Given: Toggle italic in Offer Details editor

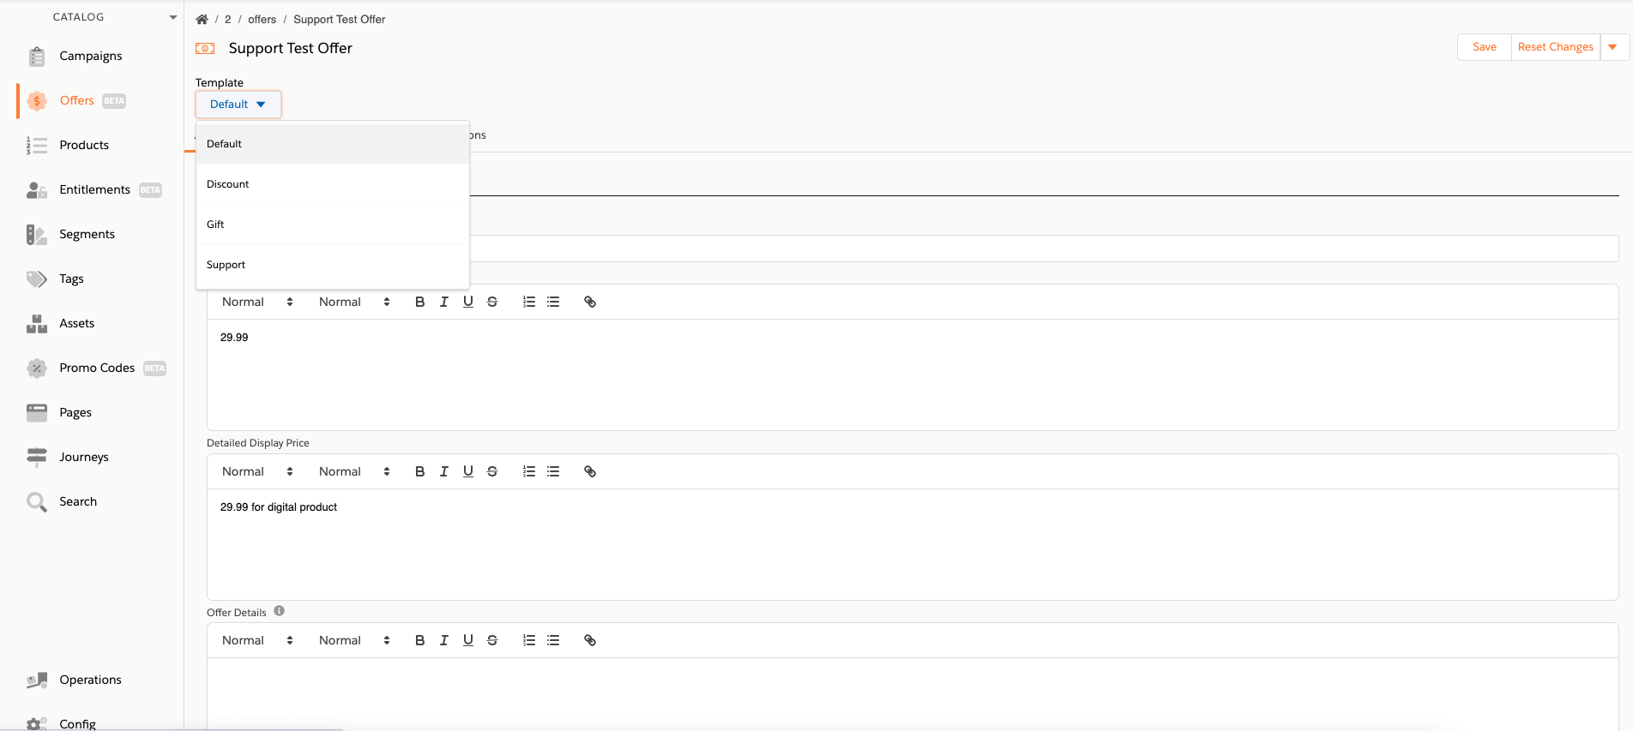Looking at the screenshot, I should pos(443,640).
